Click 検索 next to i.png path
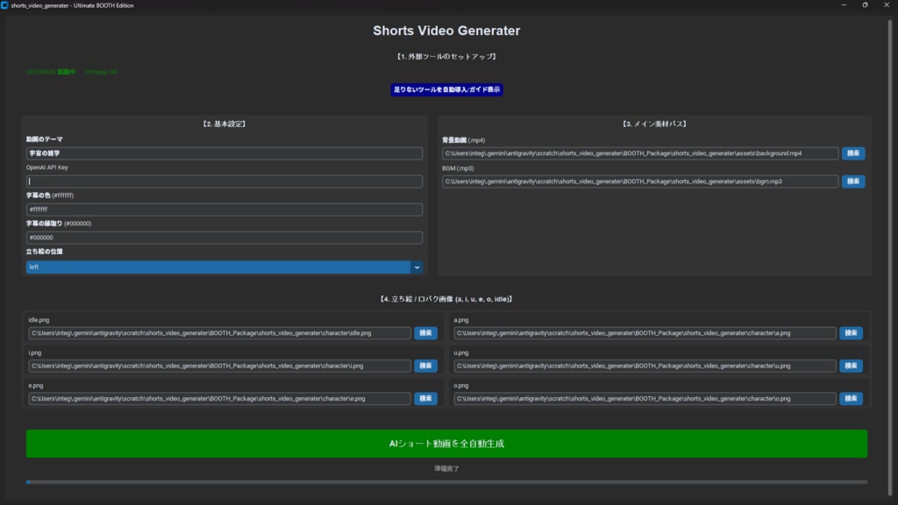Viewport: 898px width, 505px height. point(424,366)
